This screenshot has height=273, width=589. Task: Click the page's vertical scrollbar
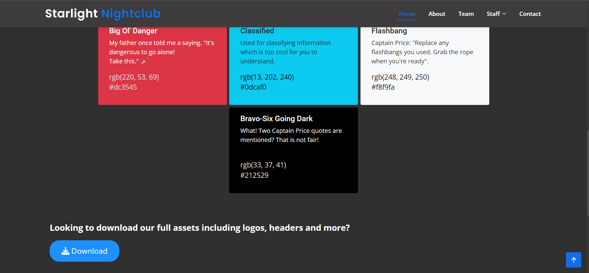coord(587,173)
